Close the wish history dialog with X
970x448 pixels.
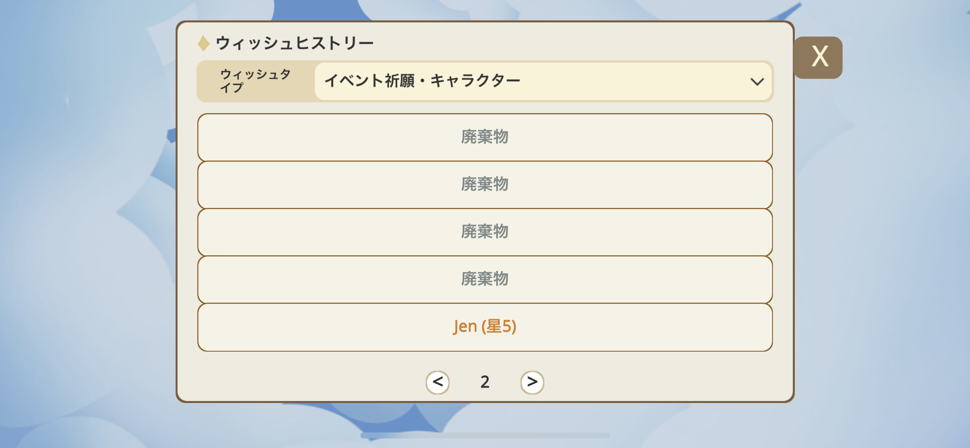point(819,57)
